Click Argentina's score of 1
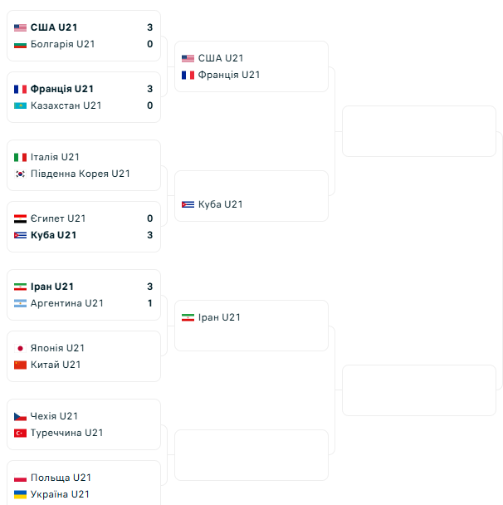 tap(150, 303)
